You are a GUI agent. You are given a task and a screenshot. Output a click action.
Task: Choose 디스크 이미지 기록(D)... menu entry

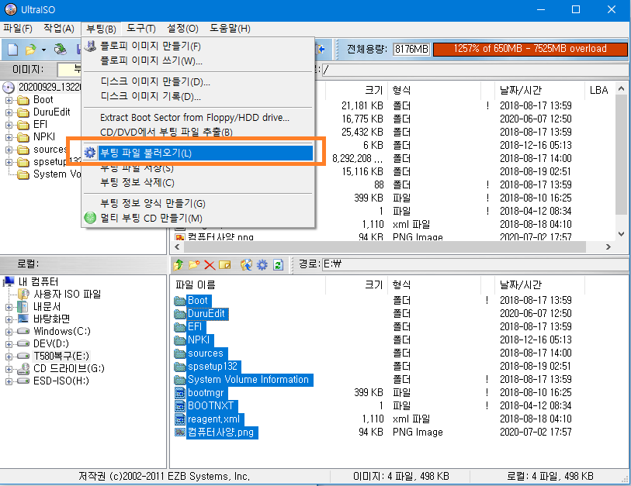click(198, 96)
